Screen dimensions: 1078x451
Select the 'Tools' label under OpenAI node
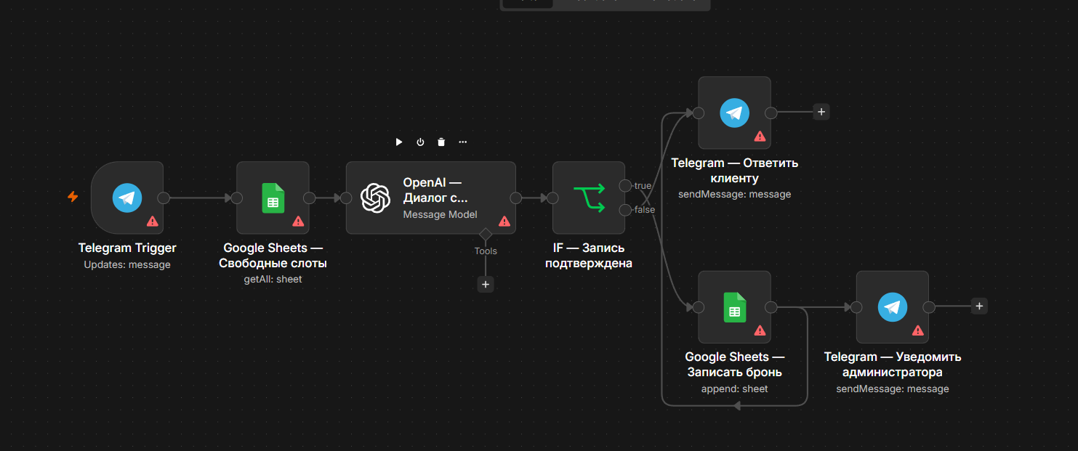[x=486, y=251]
